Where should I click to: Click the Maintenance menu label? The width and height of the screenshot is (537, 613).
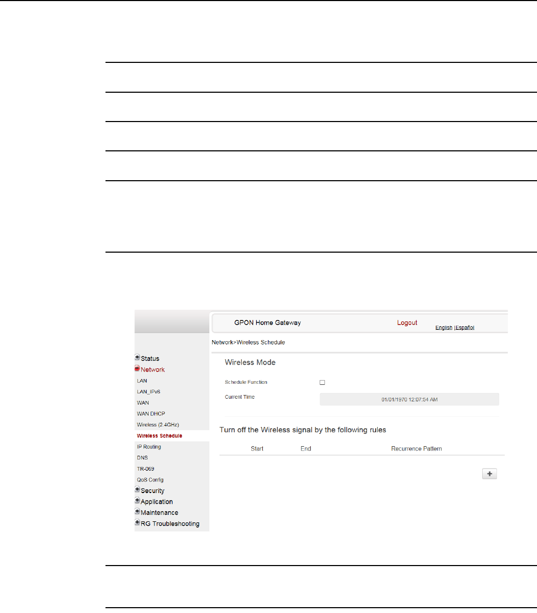pos(159,513)
